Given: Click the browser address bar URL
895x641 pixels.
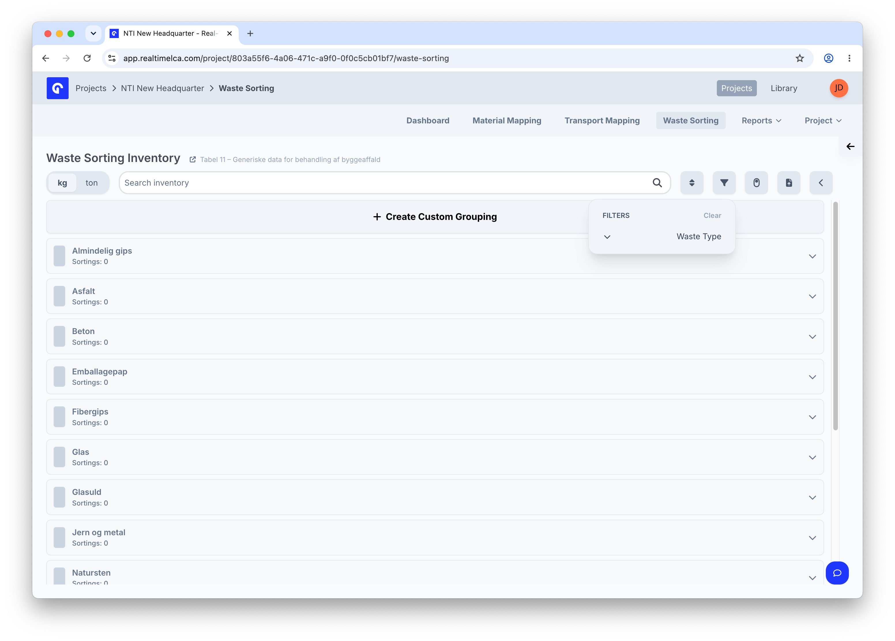Looking at the screenshot, I should pyautogui.click(x=286, y=58).
